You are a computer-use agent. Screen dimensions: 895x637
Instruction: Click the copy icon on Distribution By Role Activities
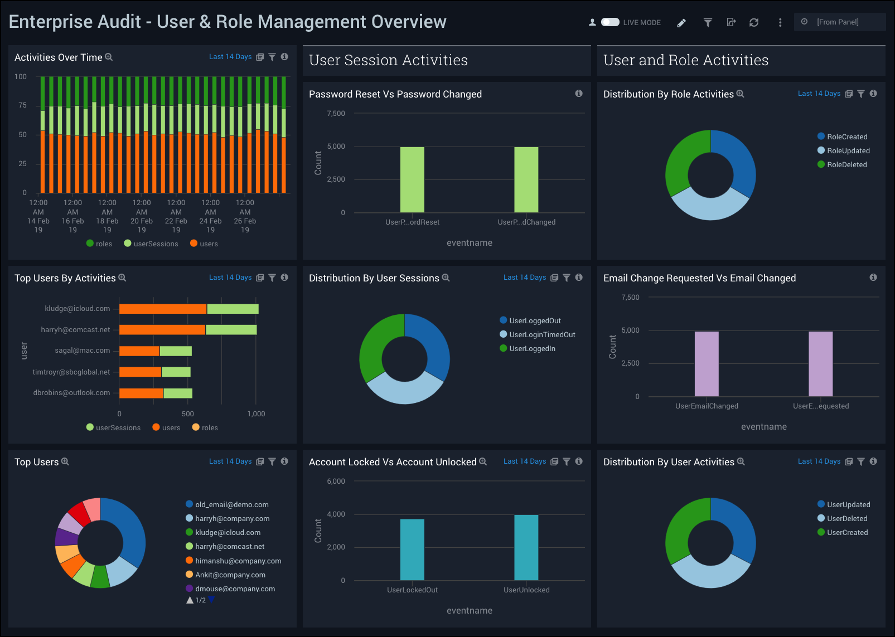pos(849,94)
